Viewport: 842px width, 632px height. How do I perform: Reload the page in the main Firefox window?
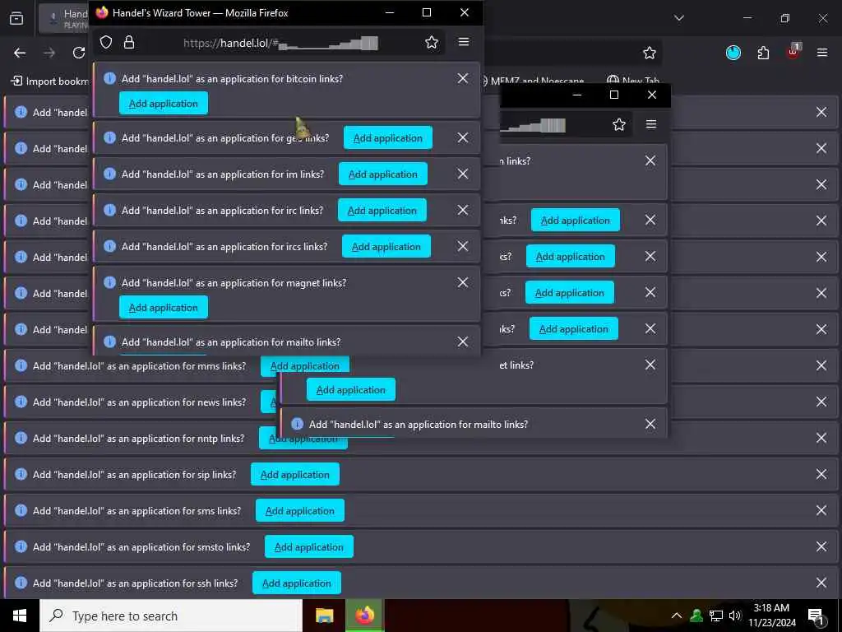tap(79, 53)
